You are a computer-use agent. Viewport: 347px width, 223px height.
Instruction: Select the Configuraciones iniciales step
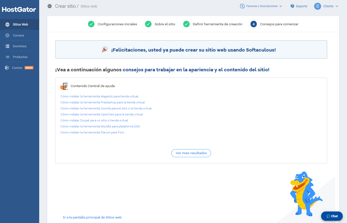(117, 24)
